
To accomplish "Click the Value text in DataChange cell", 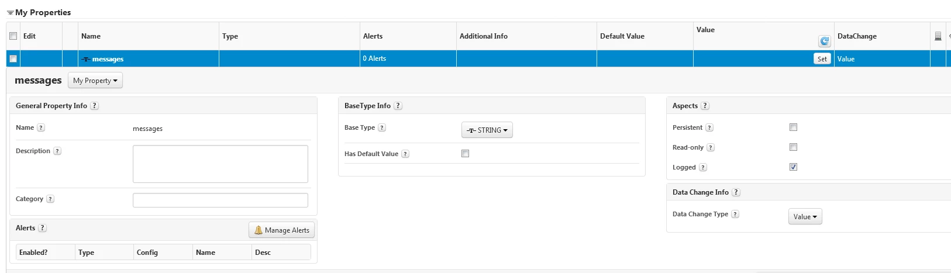I will tap(846, 59).
